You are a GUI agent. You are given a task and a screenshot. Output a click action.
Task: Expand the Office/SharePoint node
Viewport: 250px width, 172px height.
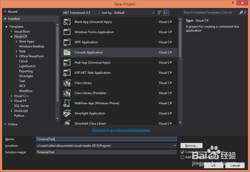tap(16, 56)
